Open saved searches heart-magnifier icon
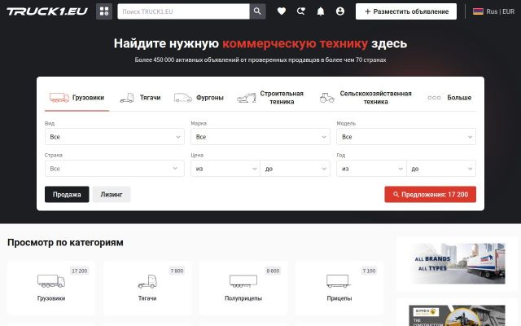The height and width of the screenshot is (326, 521). pyautogui.click(x=301, y=11)
